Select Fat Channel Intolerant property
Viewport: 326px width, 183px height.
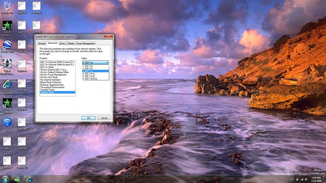point(57,80)
